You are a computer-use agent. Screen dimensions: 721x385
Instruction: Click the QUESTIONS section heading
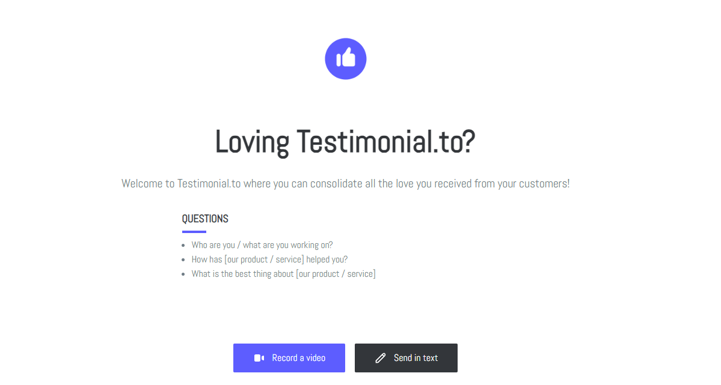tap(205, 219)
